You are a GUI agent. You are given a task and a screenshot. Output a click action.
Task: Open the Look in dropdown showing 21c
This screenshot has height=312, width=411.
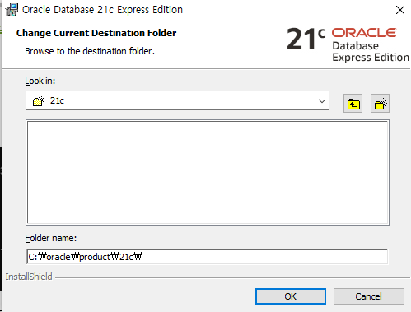(177, 100)
